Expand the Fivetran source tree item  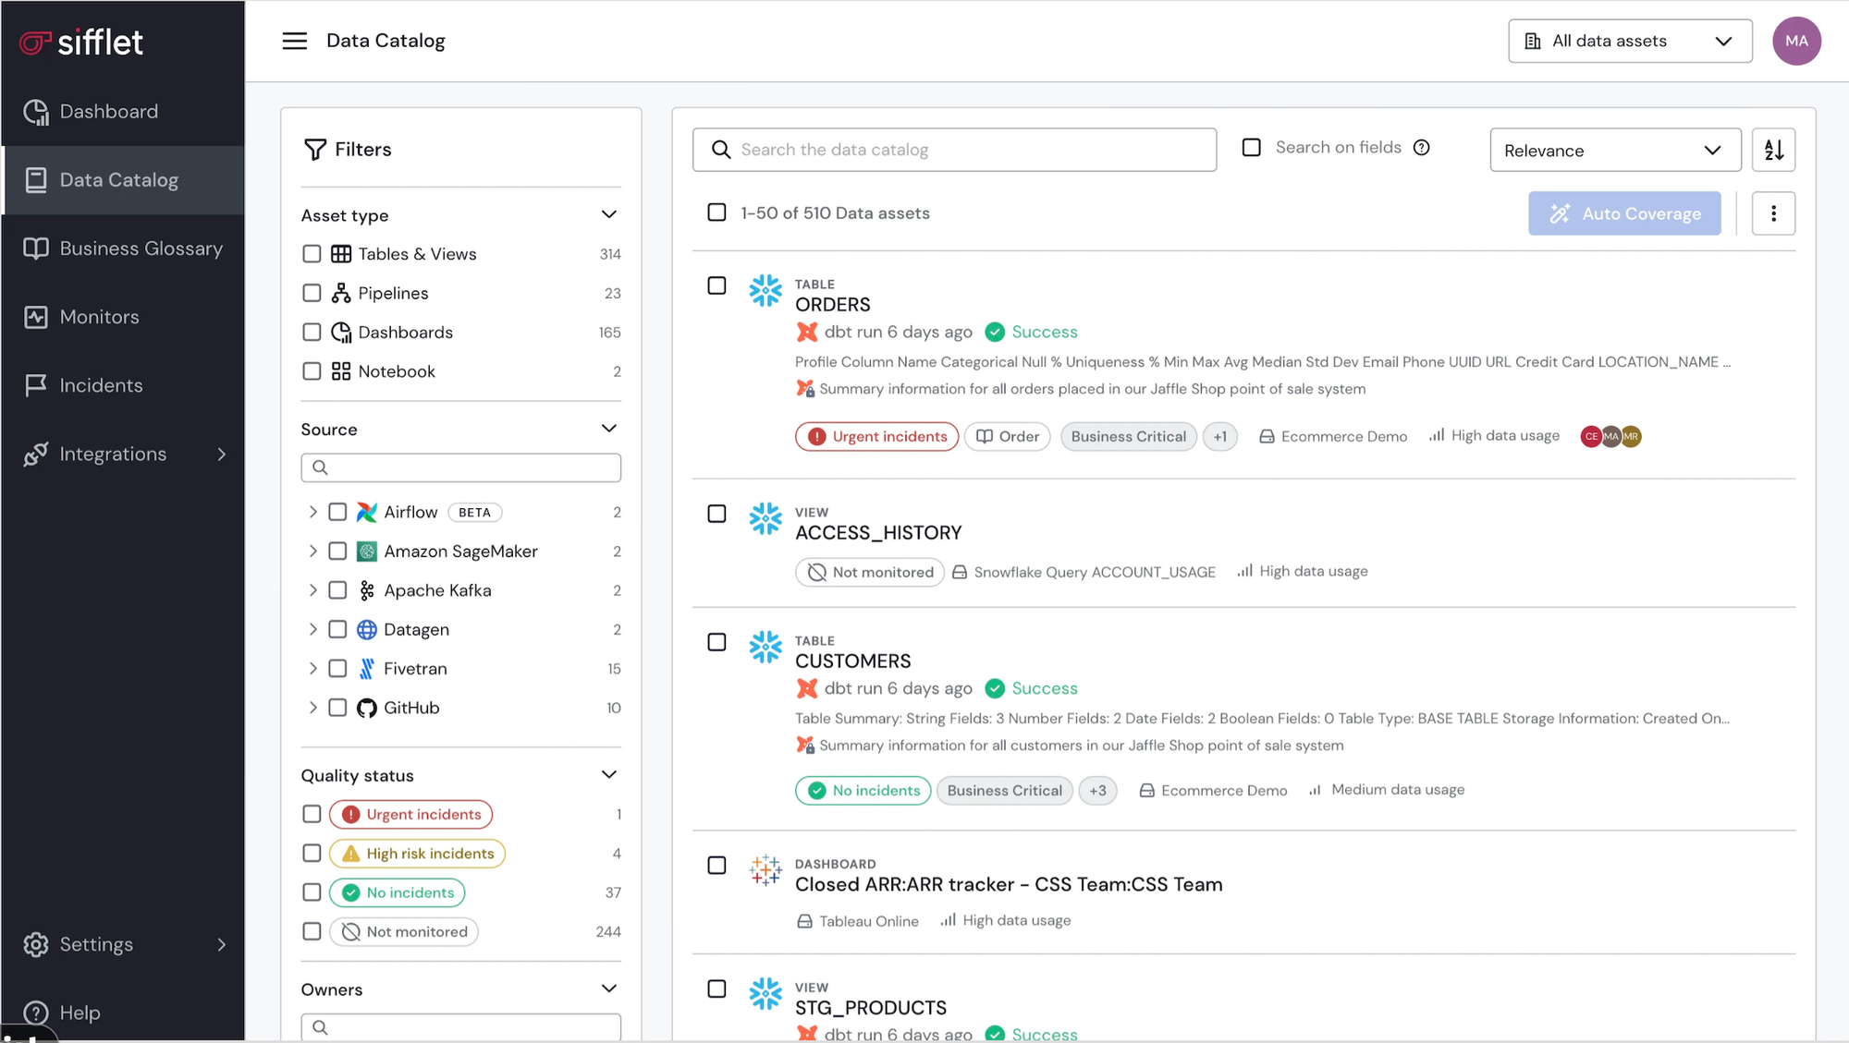(x=312, y=668)
